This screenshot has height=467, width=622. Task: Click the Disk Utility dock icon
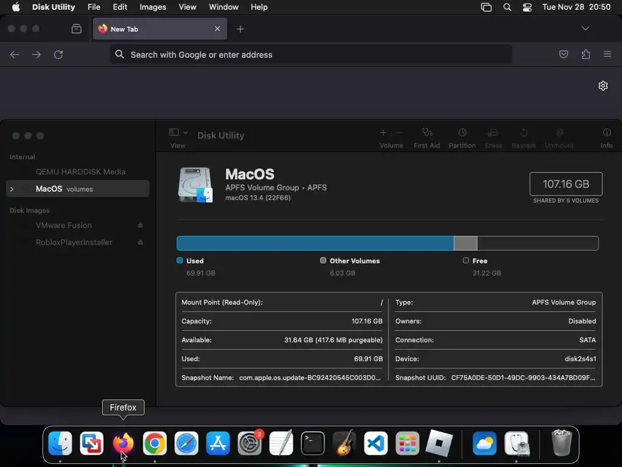coord(516,443)
